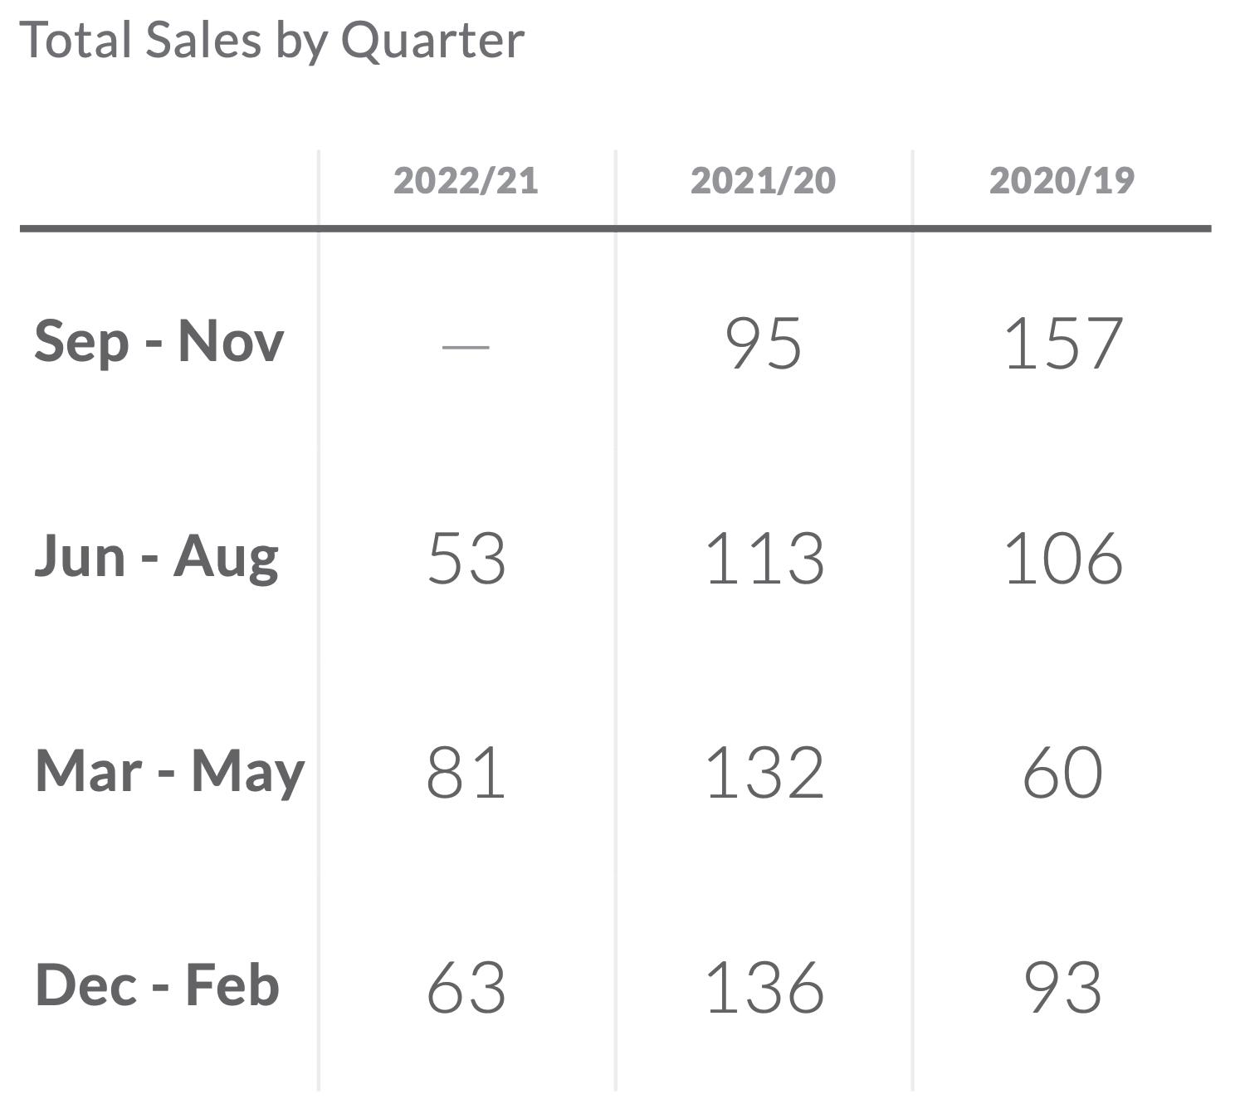The height and width of the screenshot is (1104, 1235).
Task: Select the 2020/19 column header
Action: pos(1062,180)
